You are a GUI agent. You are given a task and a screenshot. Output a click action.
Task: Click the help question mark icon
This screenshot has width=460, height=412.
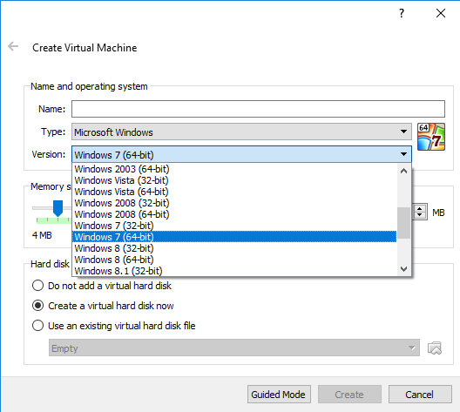(x=402, y=13)
